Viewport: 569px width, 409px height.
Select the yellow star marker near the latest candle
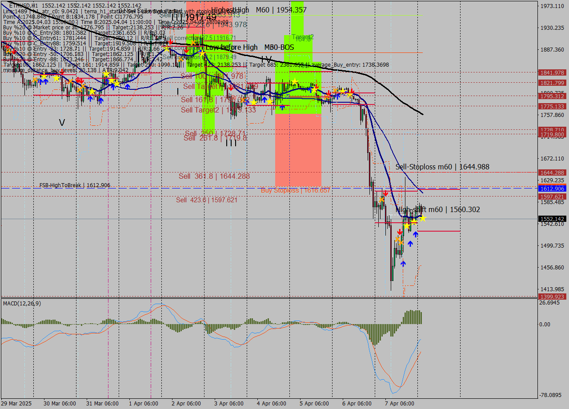(422, 218)
